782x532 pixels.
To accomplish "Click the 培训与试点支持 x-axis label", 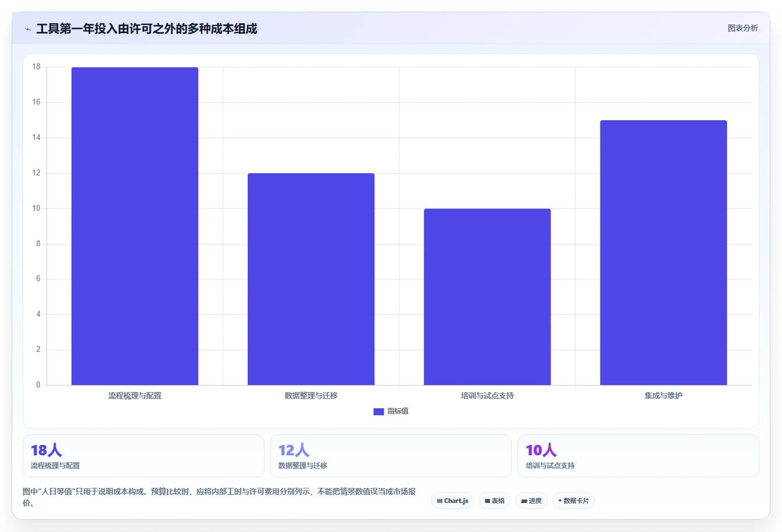I will (487, 396).
